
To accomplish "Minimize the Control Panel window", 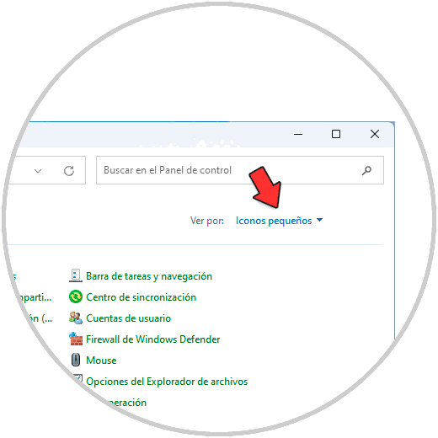I will (298, 134).
